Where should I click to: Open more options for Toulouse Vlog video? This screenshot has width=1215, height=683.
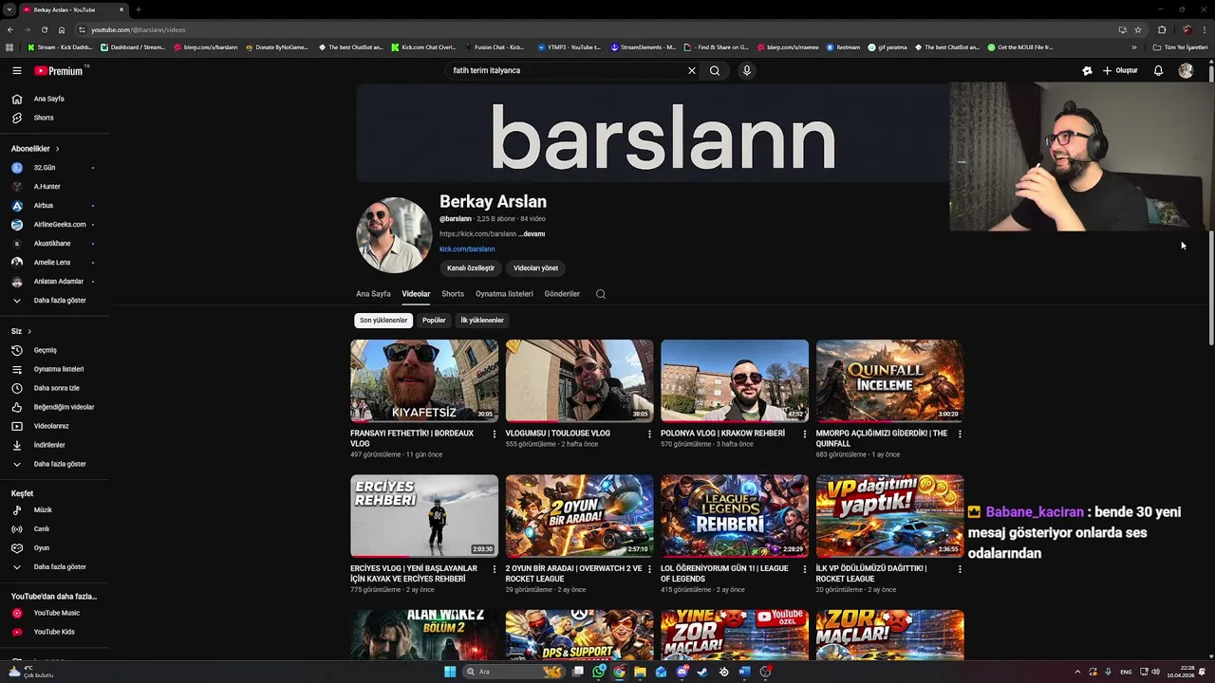(x=649, y=434)
